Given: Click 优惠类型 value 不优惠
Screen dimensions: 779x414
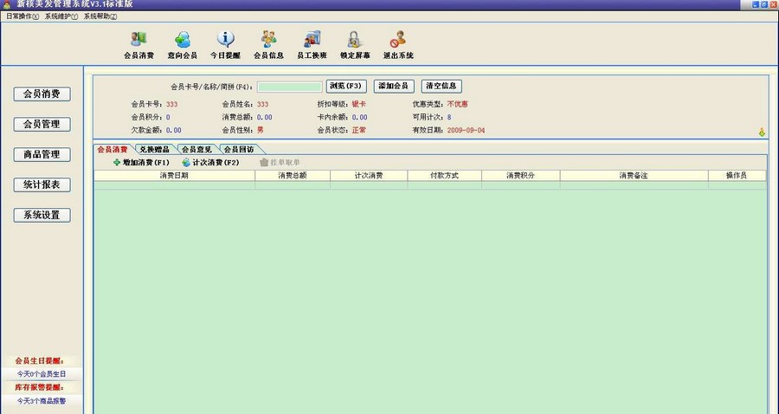Looking at the screenshot, I should pos(458,105).
